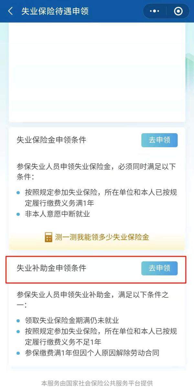
Task: Tap paragraph 参保失业人员申领失业保险金
Action: coord(97,172)
